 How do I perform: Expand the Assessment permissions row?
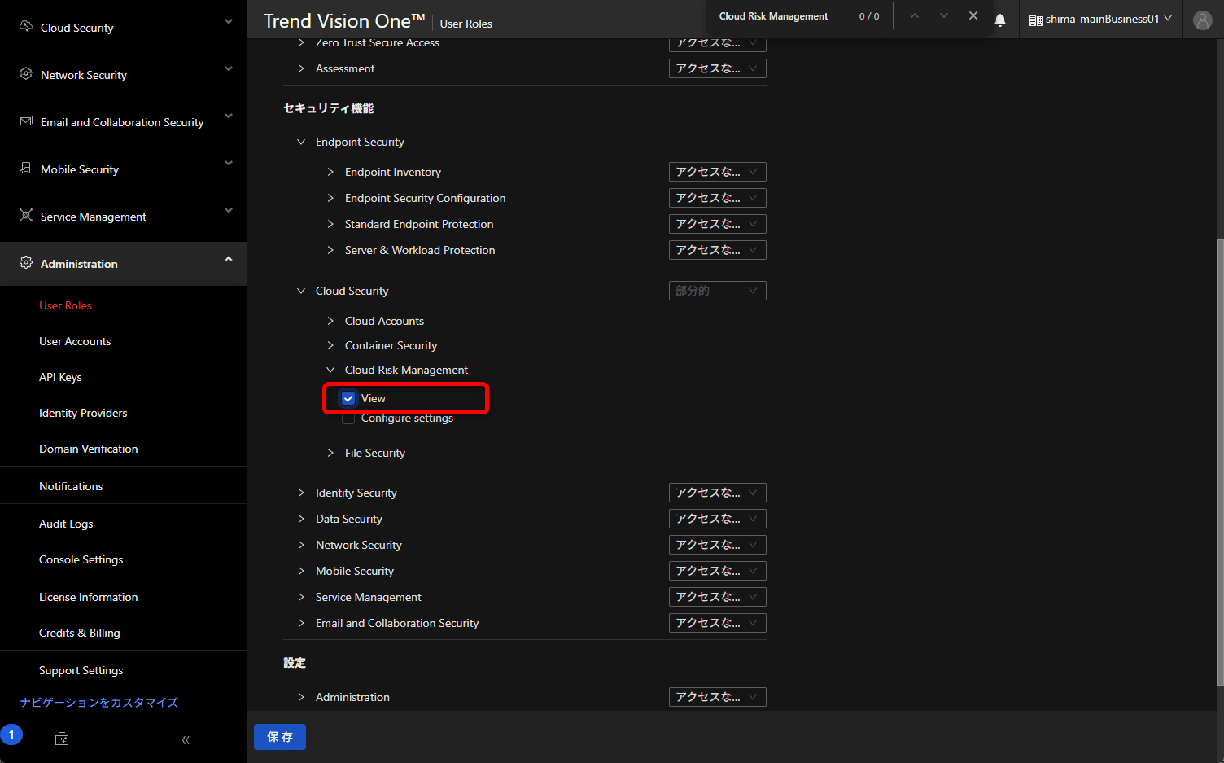point(301,68)
